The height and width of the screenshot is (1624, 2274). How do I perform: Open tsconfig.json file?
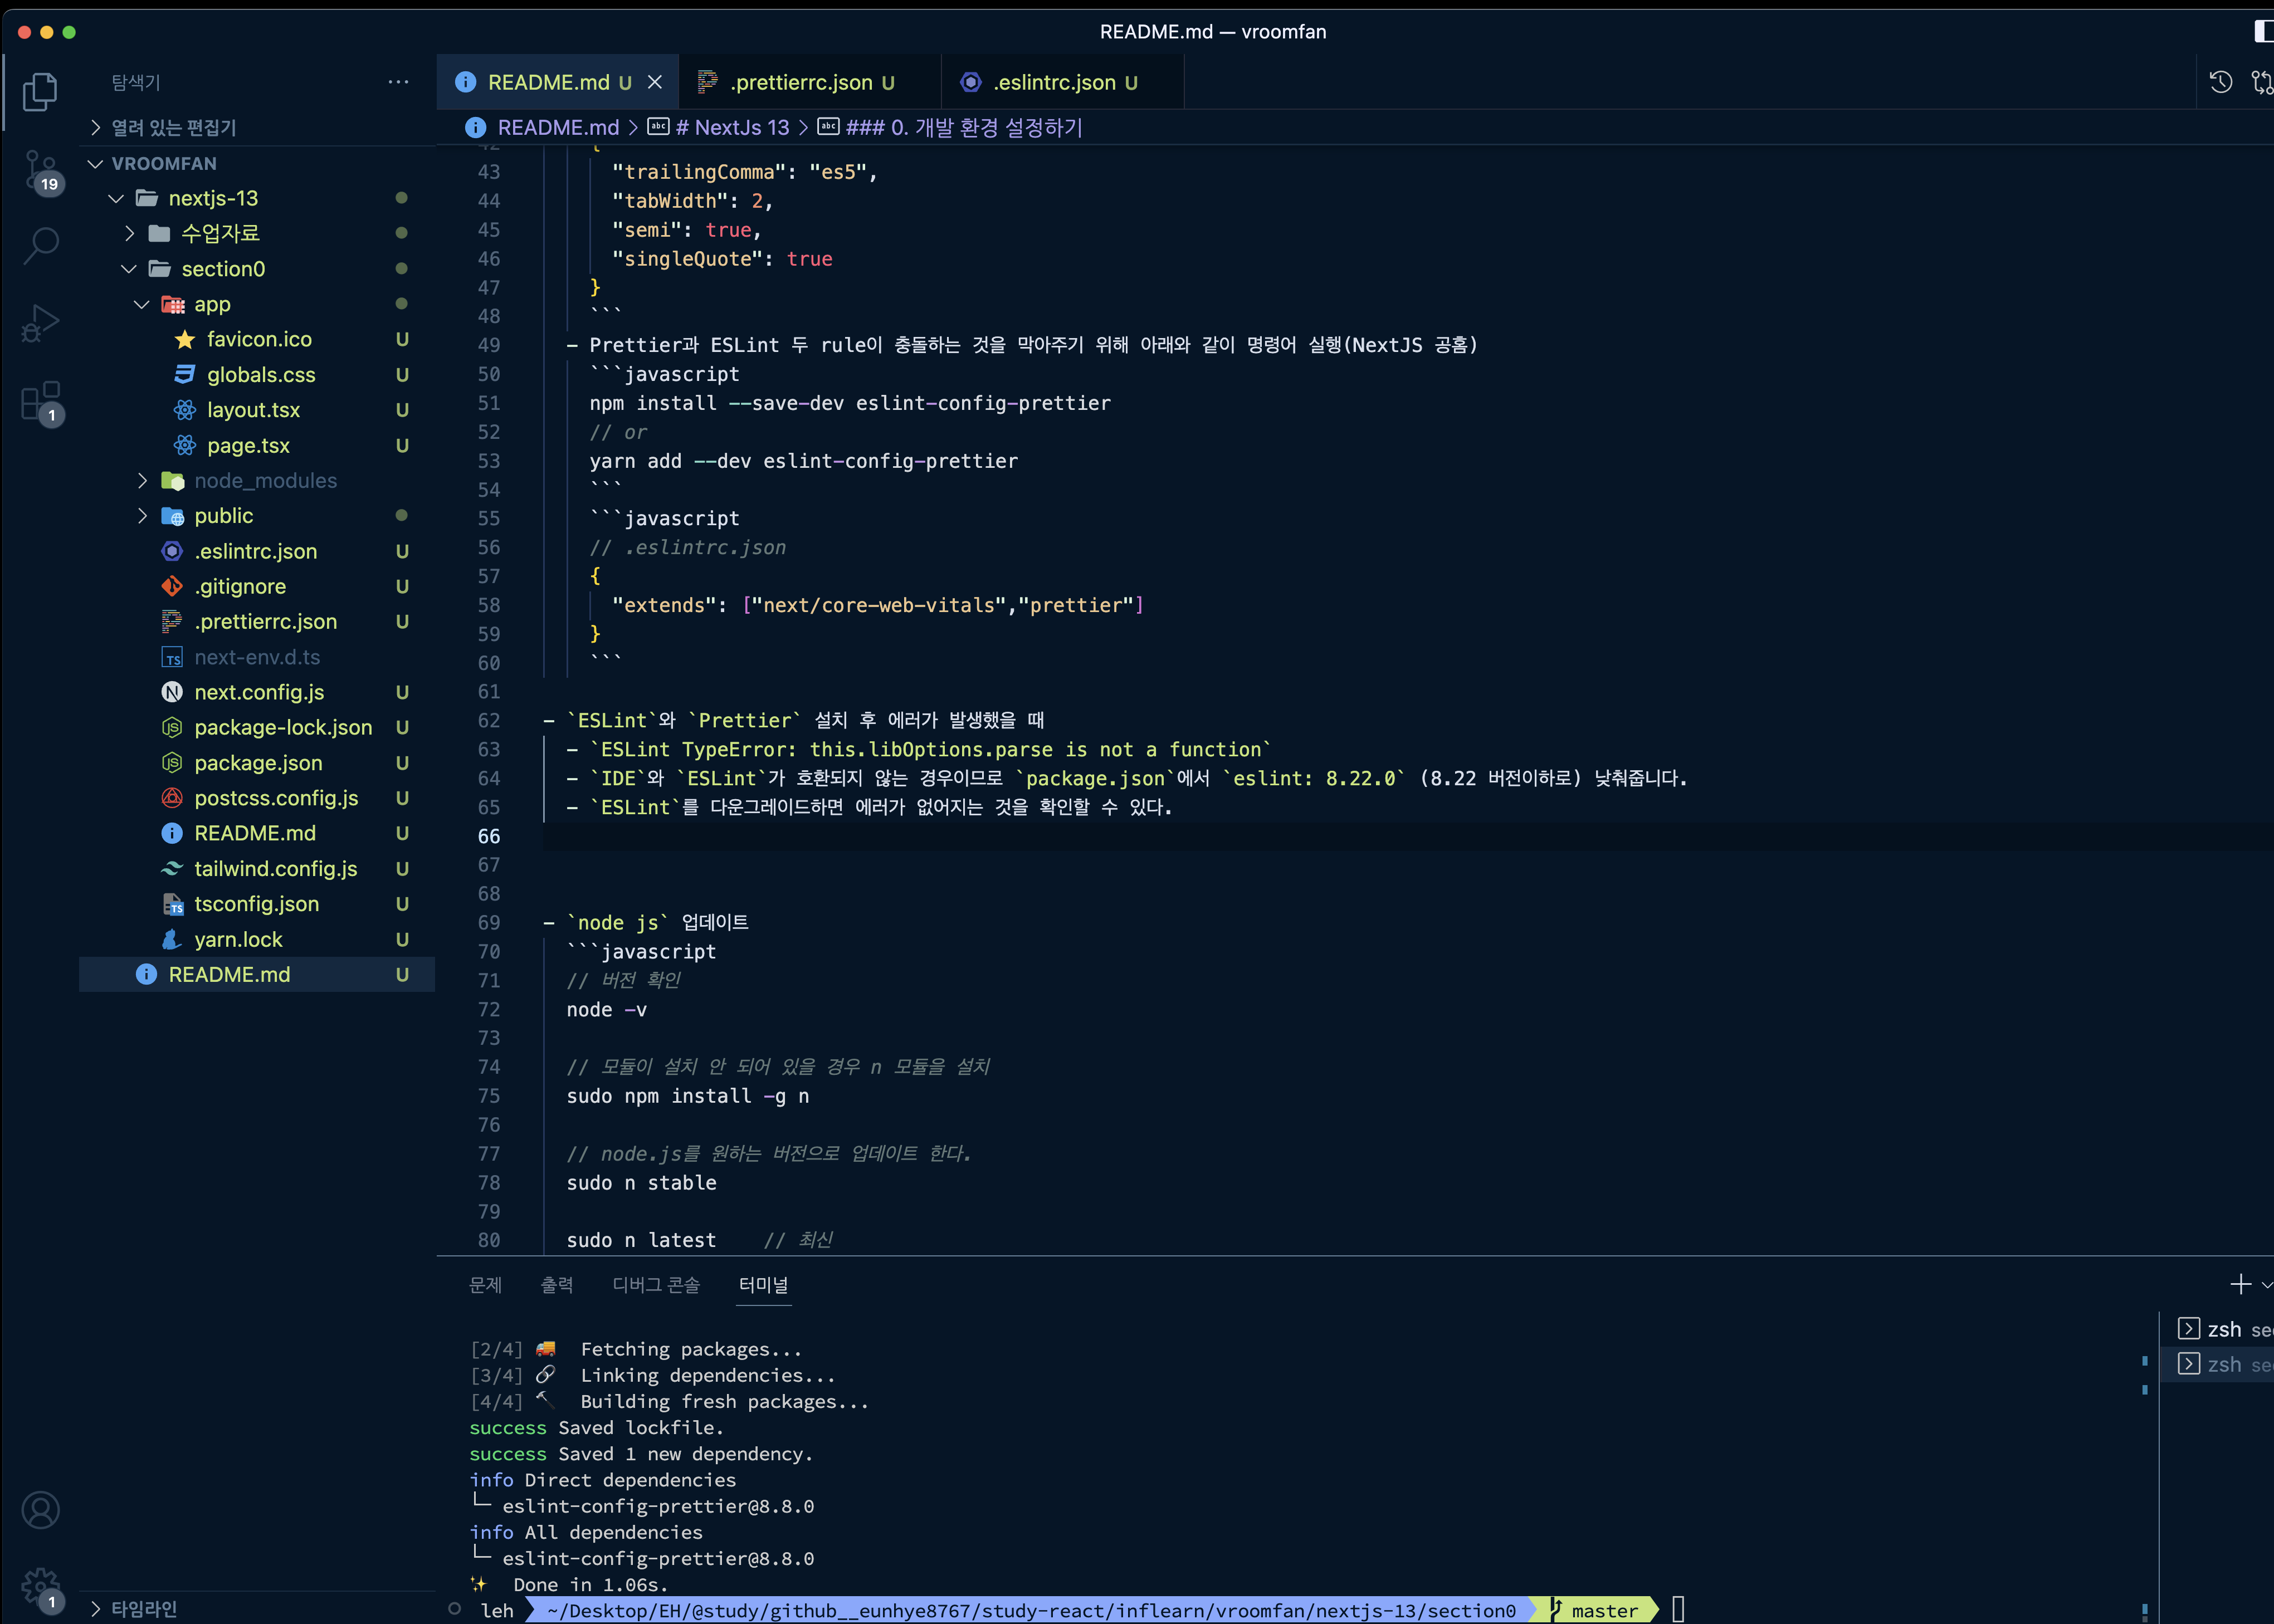[256, 904]
